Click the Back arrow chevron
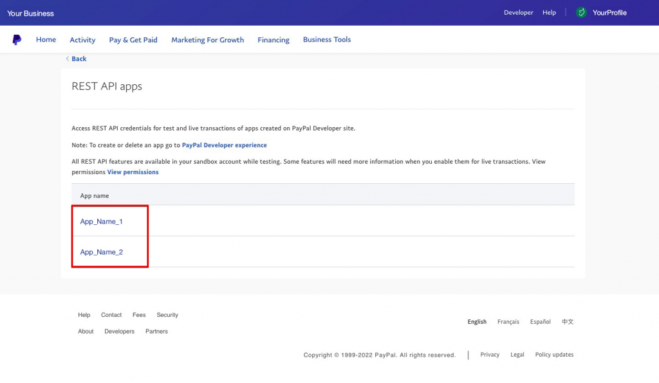The height and width of the screenshot is (383, 659). 68,59
